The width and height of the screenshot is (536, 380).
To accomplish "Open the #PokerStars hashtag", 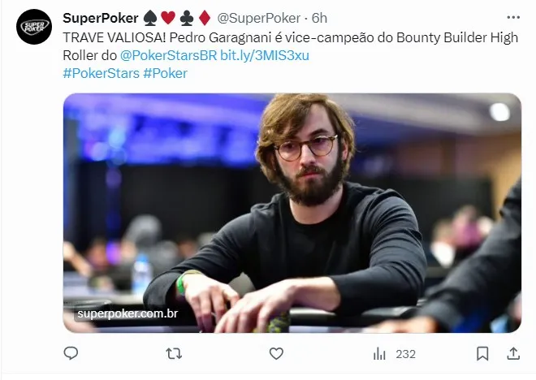I will (102, 73).
